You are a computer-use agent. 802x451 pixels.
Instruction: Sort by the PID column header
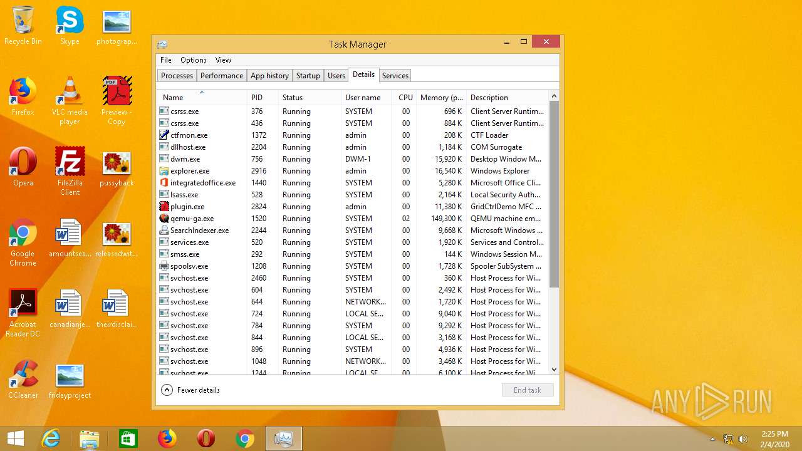(263, 98)
